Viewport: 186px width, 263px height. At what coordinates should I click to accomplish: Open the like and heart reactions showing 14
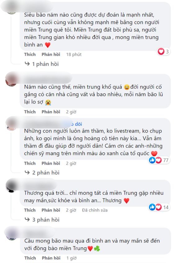[x=159, y=207]
